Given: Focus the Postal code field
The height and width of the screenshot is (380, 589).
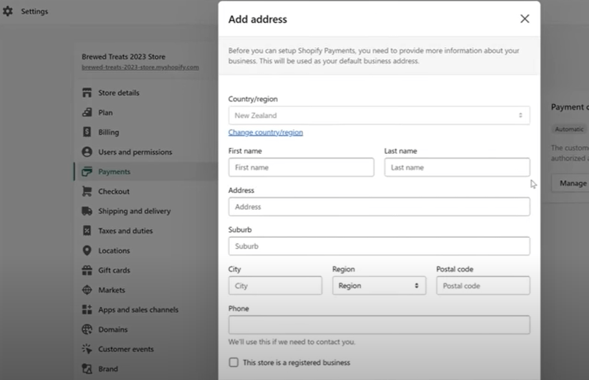Looking at the screenshot, I should [x=483, y=286].
